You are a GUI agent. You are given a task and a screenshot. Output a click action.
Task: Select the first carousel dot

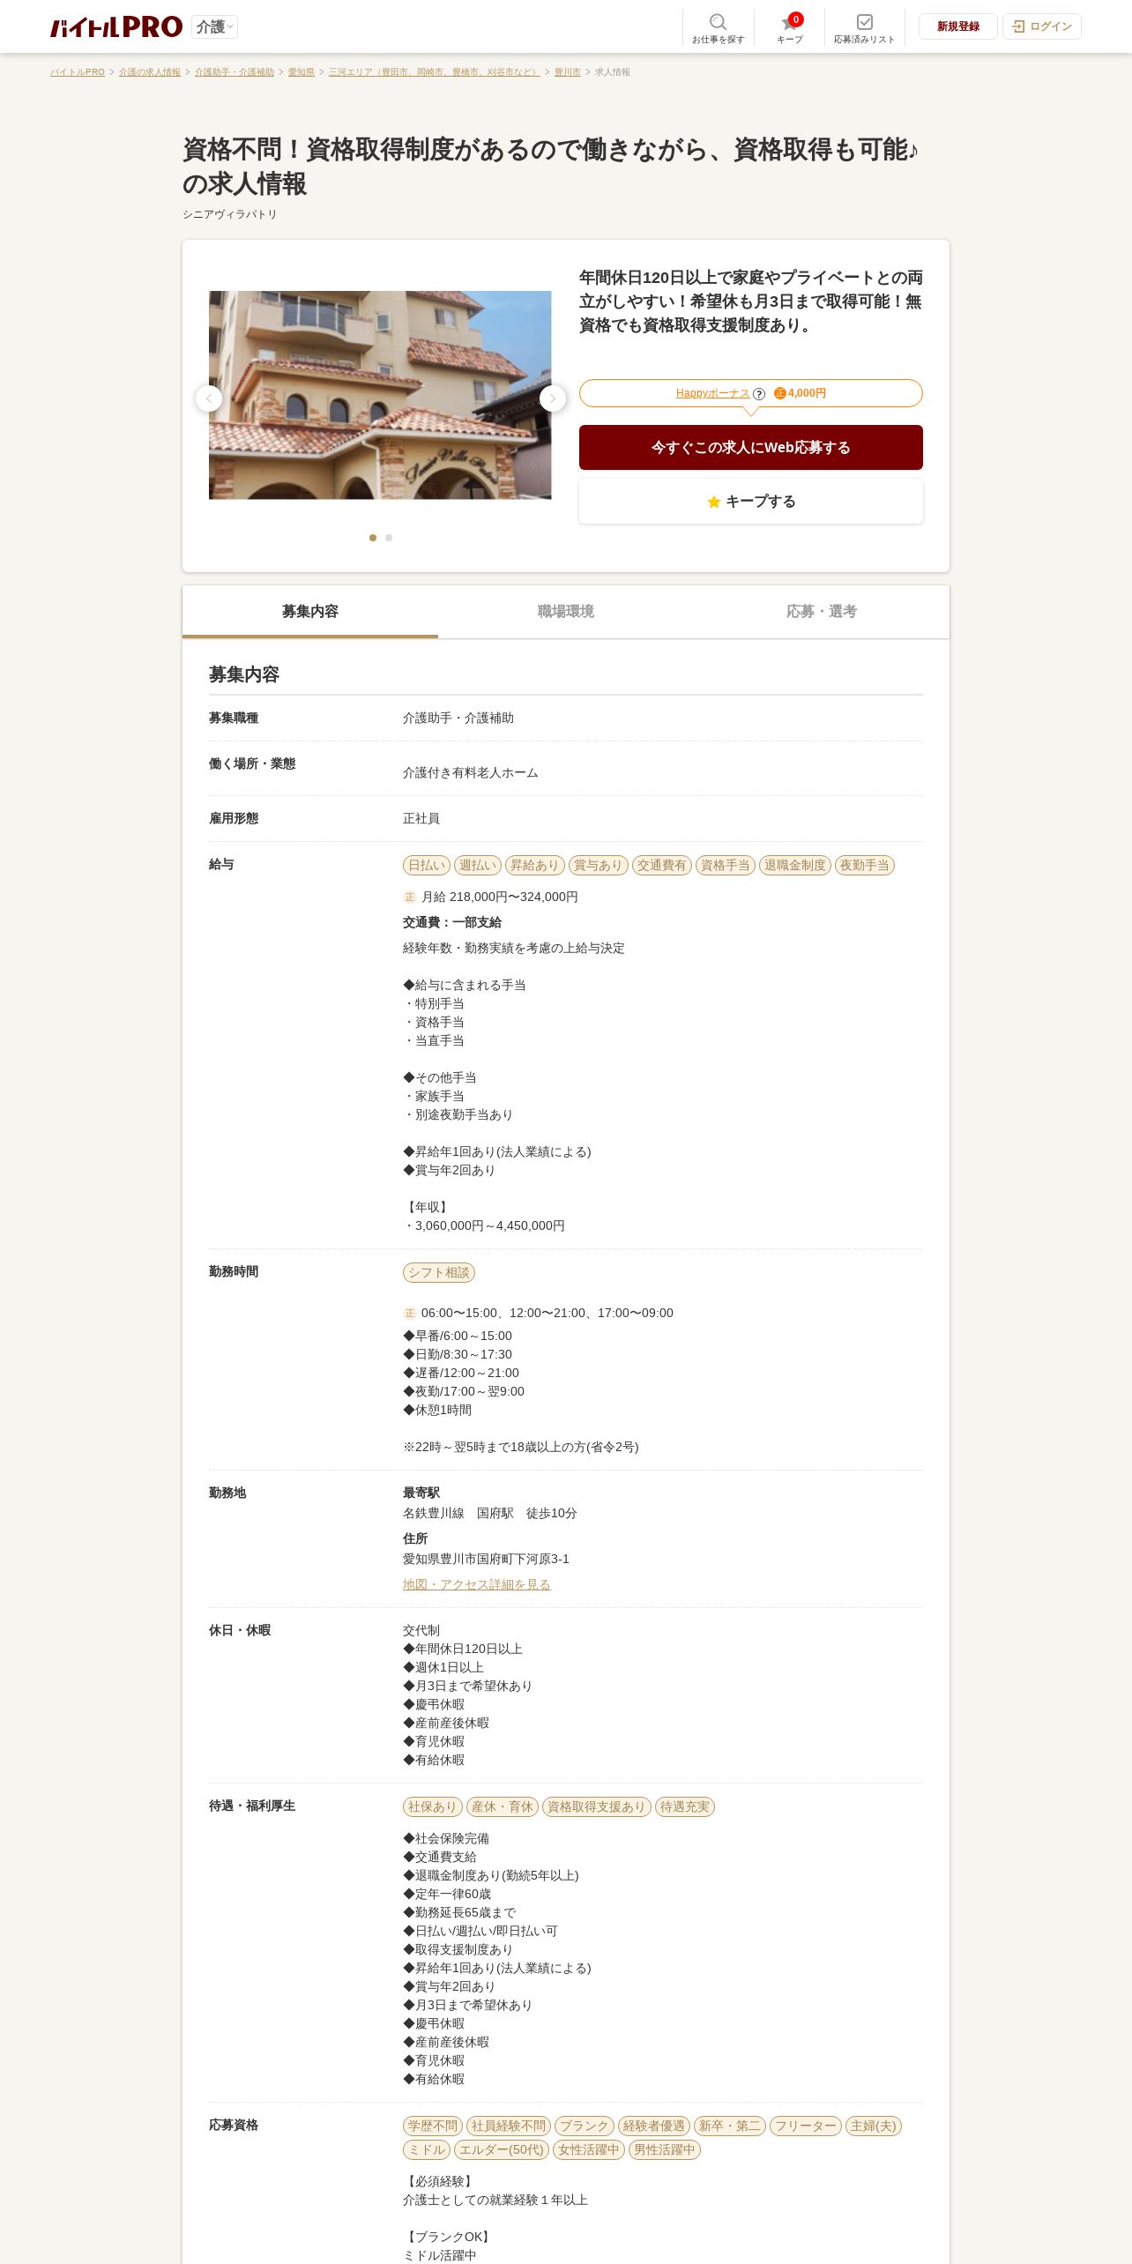[x=373, y=538]
